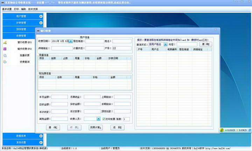
Task: Click the 上期结余 input field
Action: click(x=122, y=97)
